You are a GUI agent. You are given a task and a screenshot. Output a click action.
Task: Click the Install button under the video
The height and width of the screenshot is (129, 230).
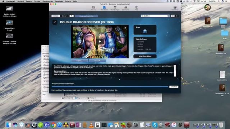(80, 61)
